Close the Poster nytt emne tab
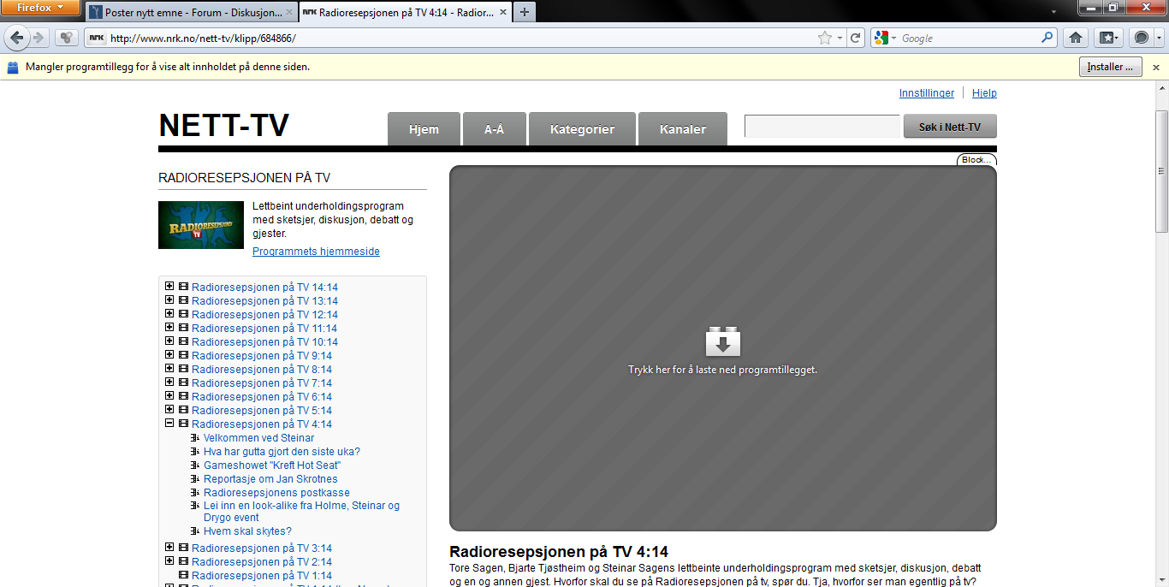 pos(289,13)
